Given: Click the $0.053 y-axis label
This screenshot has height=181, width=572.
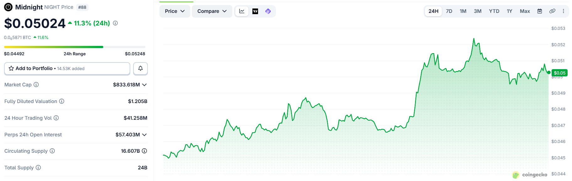Looking at the screenshot, I should coord(558,28).
